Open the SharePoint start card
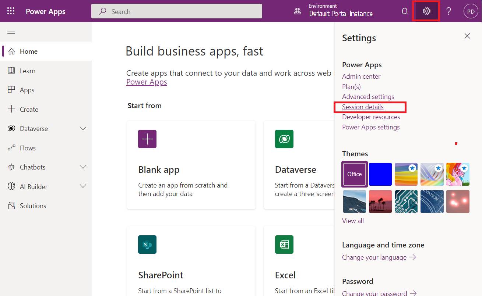The image size is (482, 296). 191,261
